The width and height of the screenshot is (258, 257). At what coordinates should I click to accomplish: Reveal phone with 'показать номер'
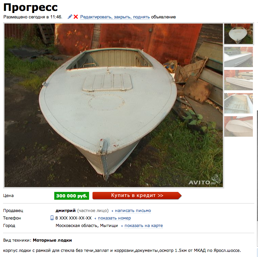pos(114,218)
